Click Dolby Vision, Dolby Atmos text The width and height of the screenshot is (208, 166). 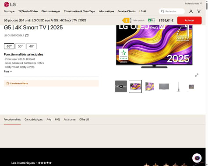pos(20,67)
